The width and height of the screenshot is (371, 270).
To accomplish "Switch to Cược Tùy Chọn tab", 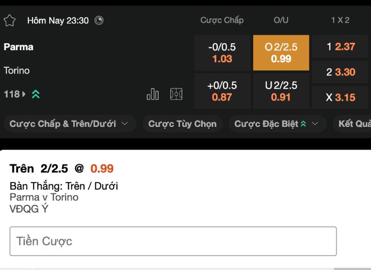I will click(x=182, y=124).
